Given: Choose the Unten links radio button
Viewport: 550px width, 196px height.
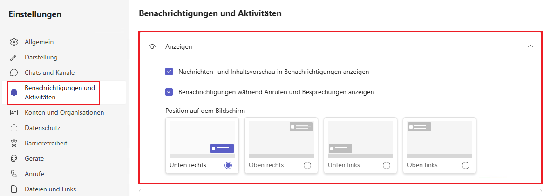Looking at the screenshot, I should pos(386,165).
